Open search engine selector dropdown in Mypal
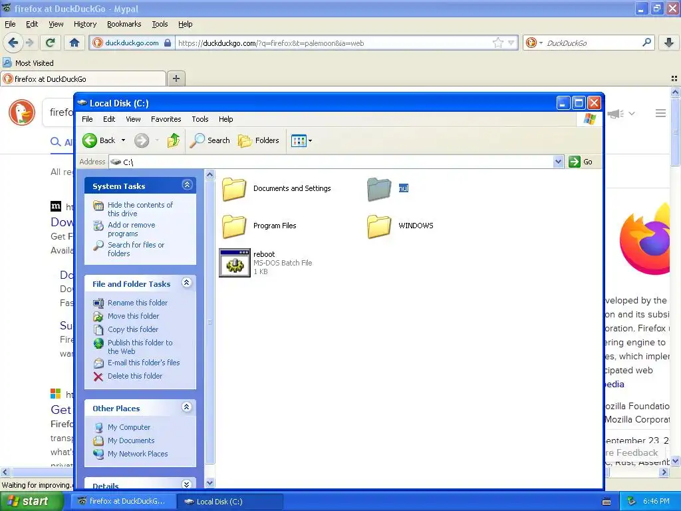The height and width of the screenshot is (511, 681). tap(541, 43)
